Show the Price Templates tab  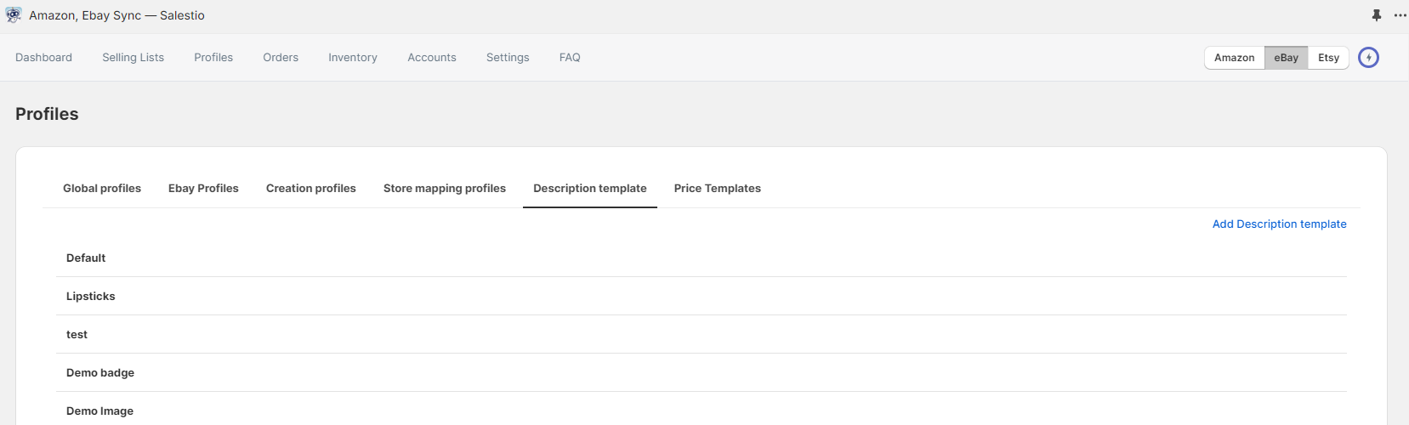[718, 189]
